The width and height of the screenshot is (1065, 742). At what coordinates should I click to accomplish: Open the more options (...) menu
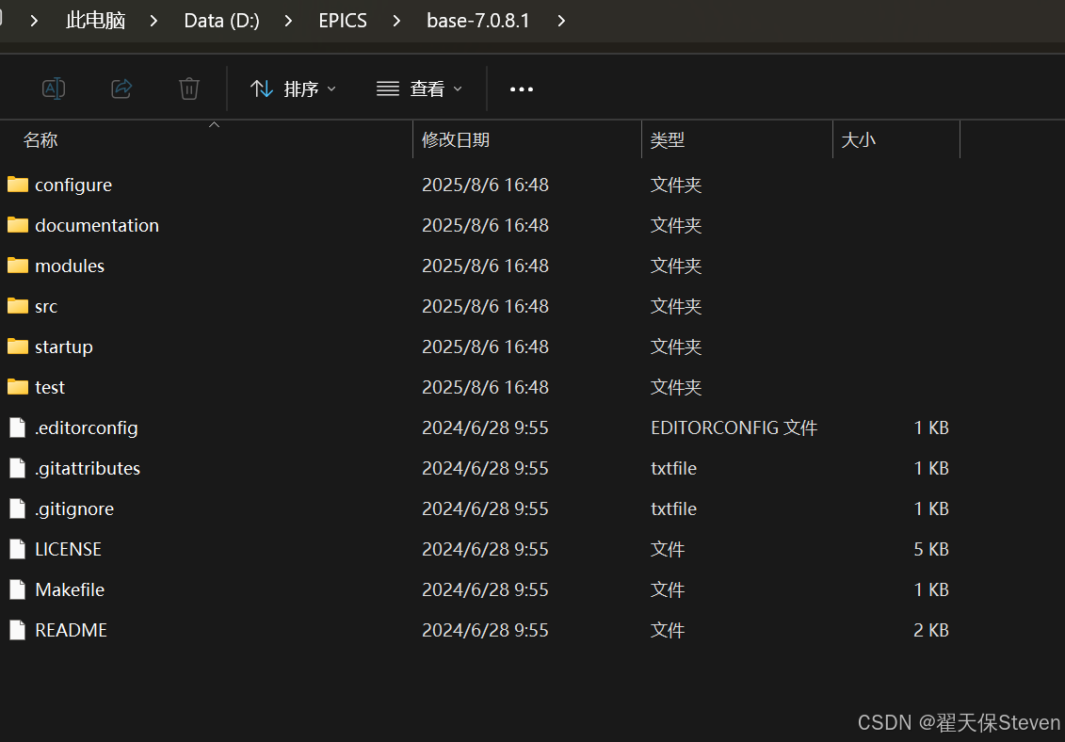[522, 89]
